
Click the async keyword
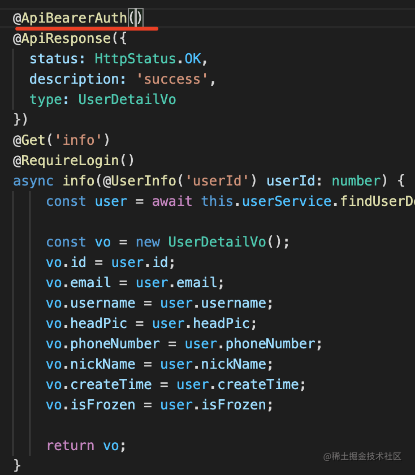click(33, 181)
